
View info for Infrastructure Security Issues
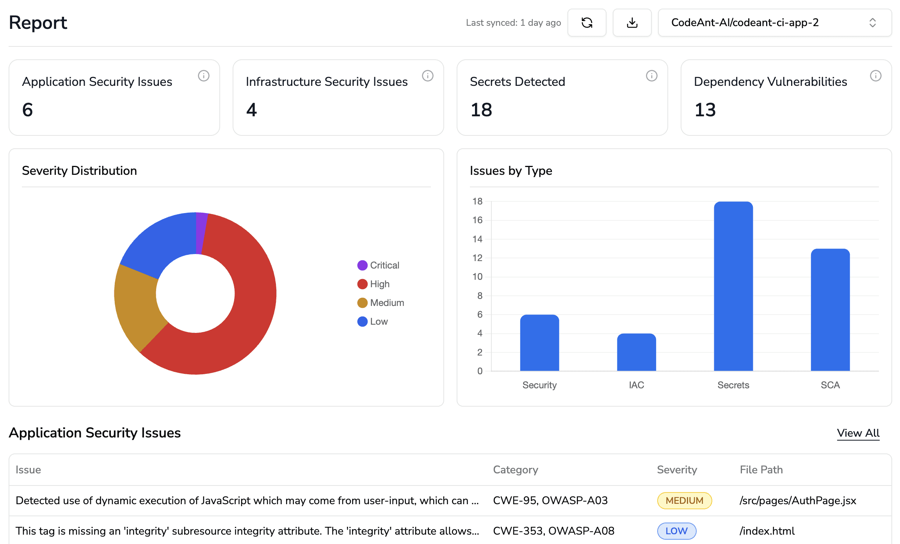[428, 76]
